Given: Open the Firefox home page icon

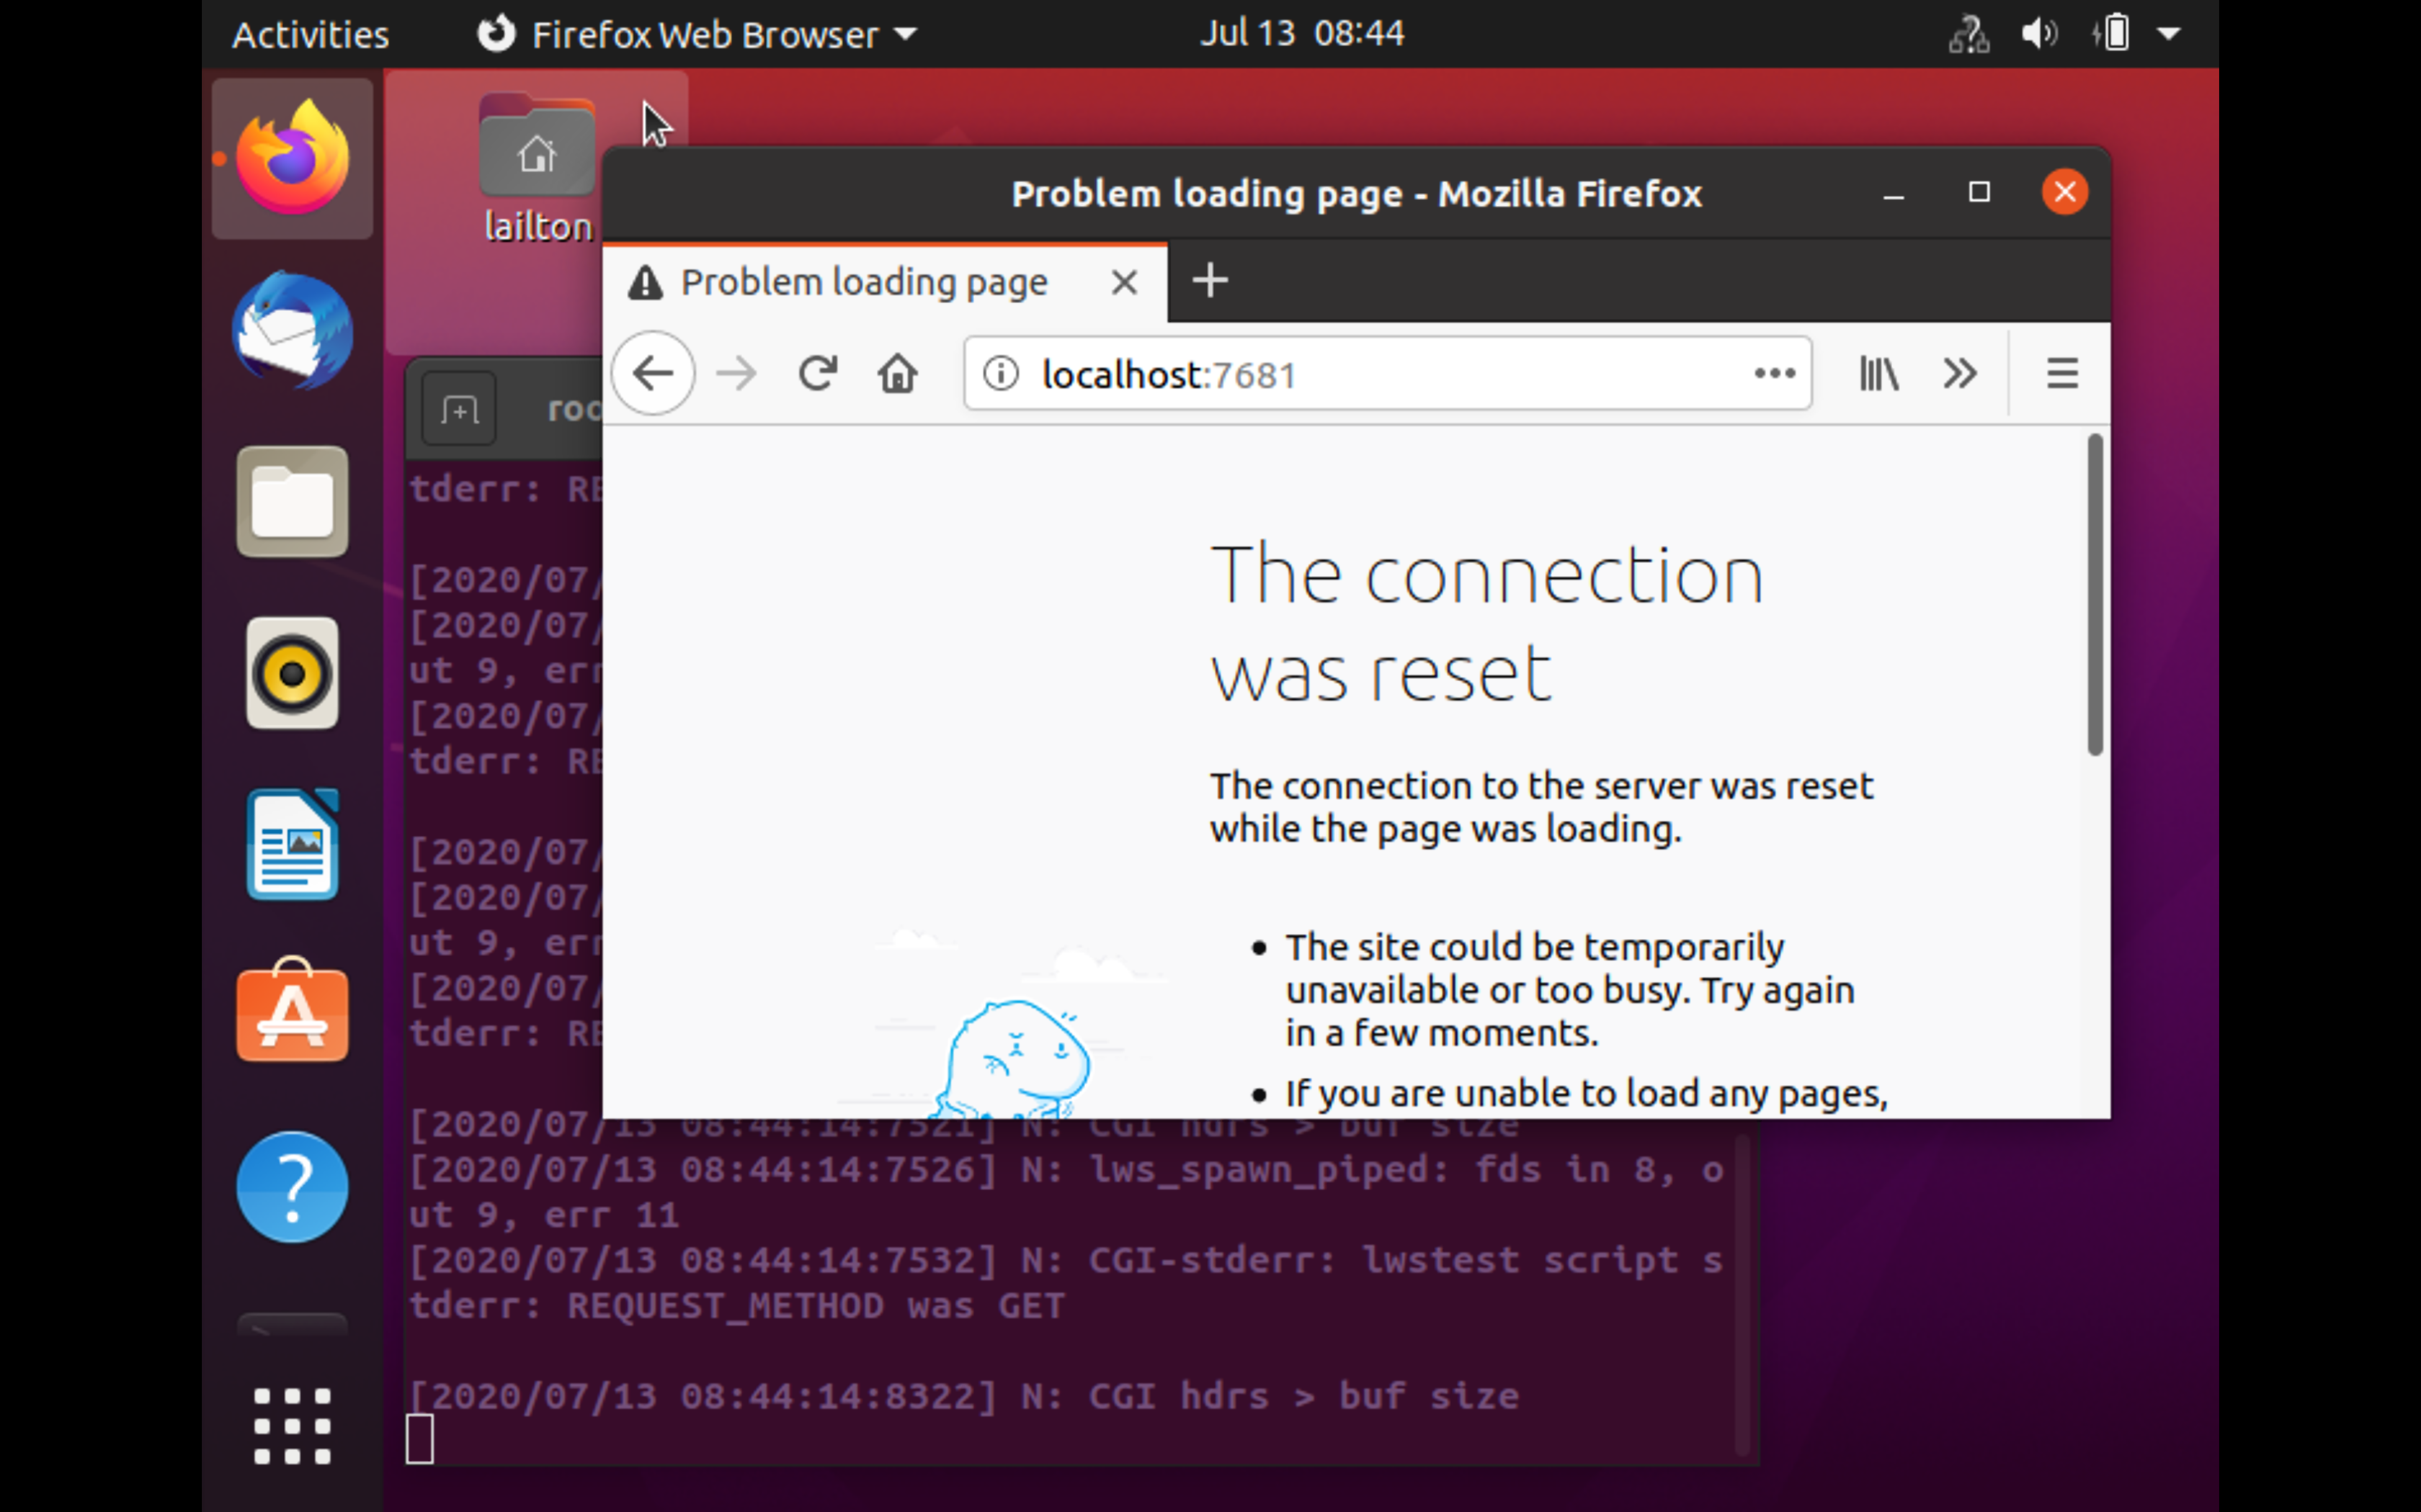Looking at the screenshot, I should [897, 374].
